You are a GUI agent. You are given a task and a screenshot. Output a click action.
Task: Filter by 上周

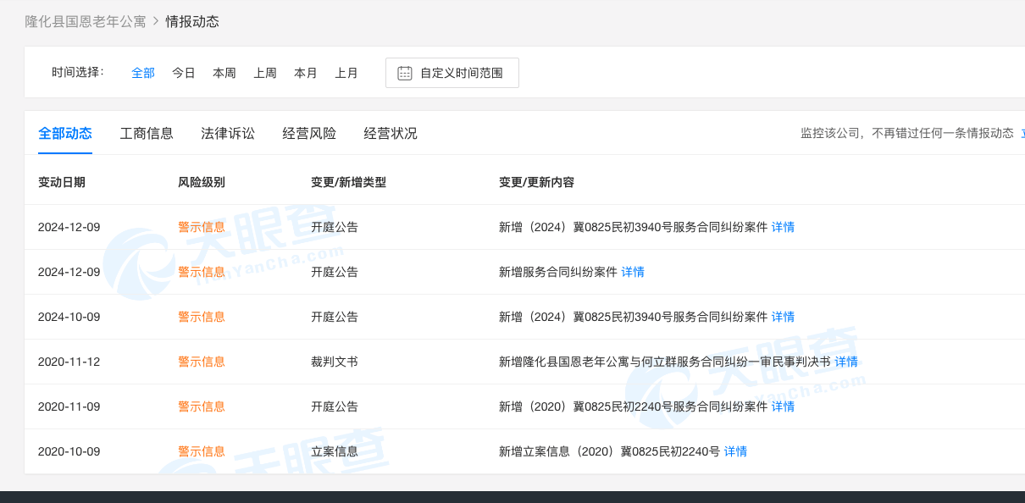(265, 73)
